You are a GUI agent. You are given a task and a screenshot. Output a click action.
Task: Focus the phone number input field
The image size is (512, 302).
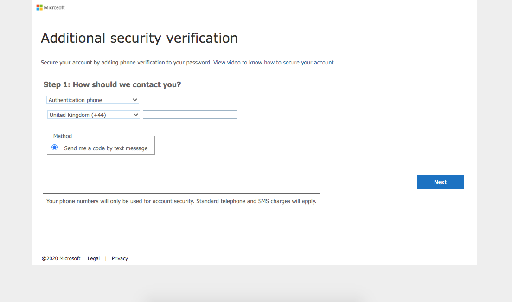tap(190, 115)
